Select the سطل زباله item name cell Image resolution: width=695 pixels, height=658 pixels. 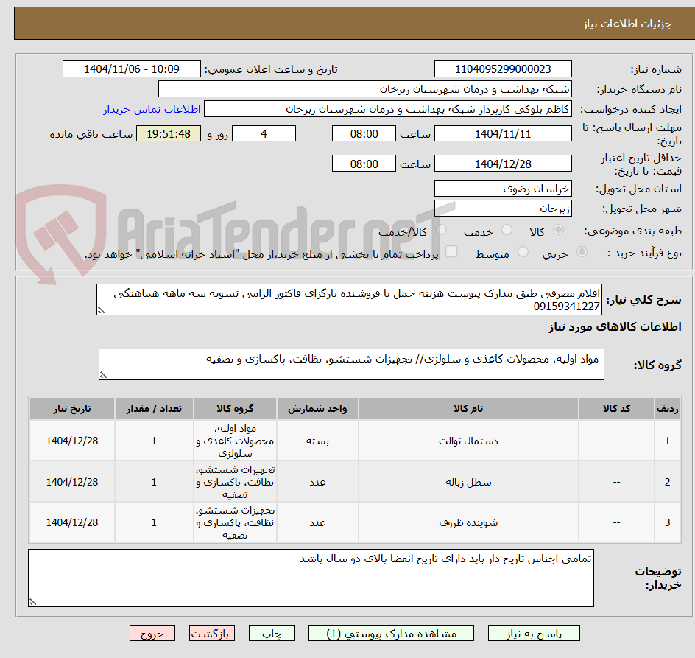468,482
